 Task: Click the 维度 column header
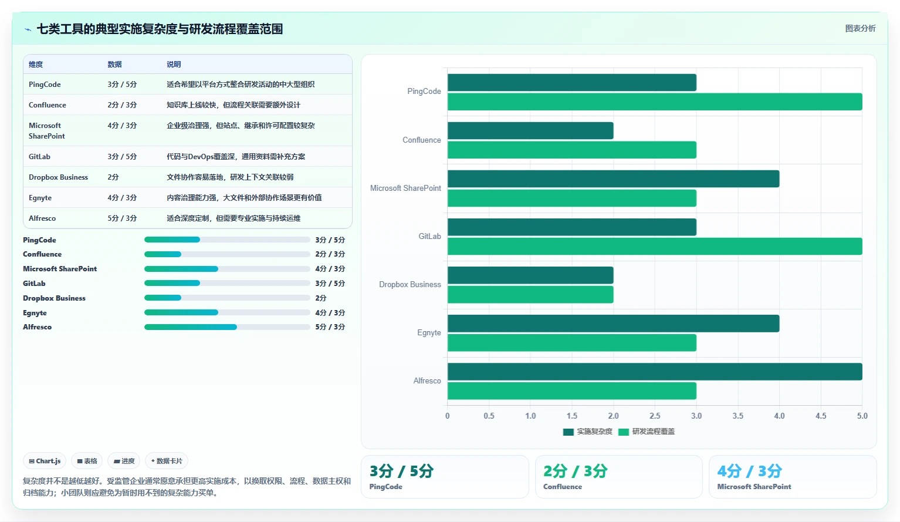click(36, 65)
